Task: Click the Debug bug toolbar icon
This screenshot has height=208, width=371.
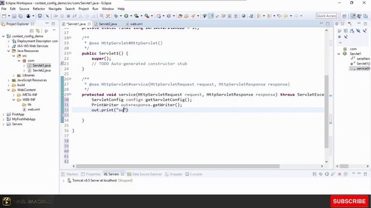Action: (116, 16)
